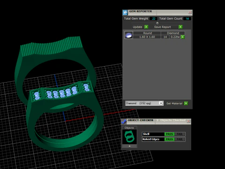Image resolution: width=225 pixels, height=169 pixels.
Task: Click green arrow next to Save Report
Action: pos(180,27)
